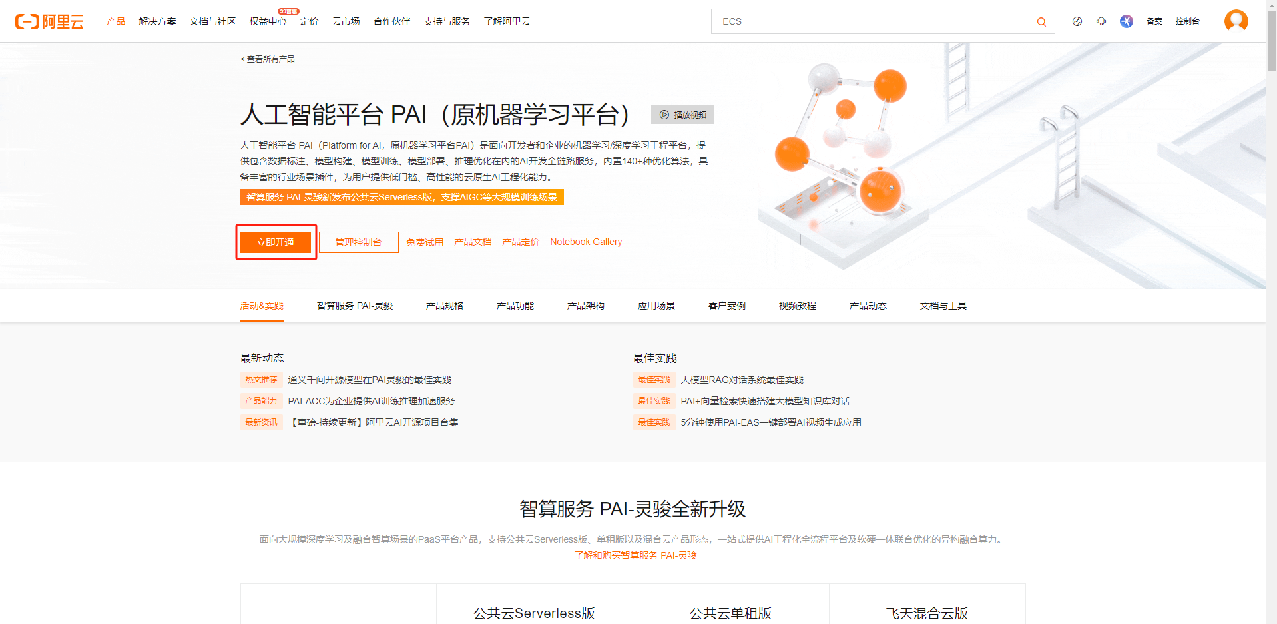Select the 公共云Serverless版 column heading
The height and width of the screenshot is (624, 1277).
[534, 613]
